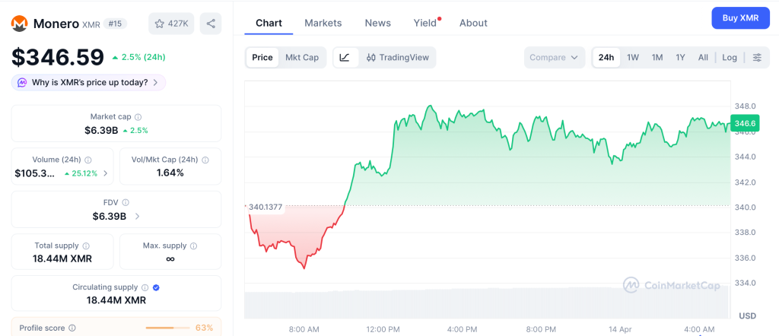Click the share icon next to watchlist

211,24
